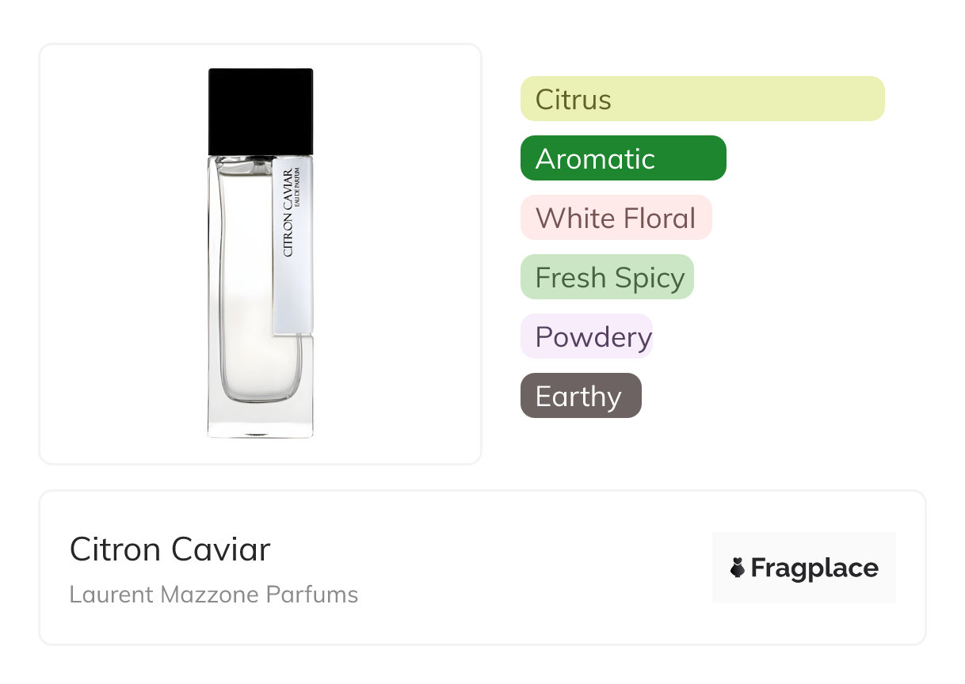Click the "Citrus" text label
The image size is (965, 684).
[x=574, y=100]
